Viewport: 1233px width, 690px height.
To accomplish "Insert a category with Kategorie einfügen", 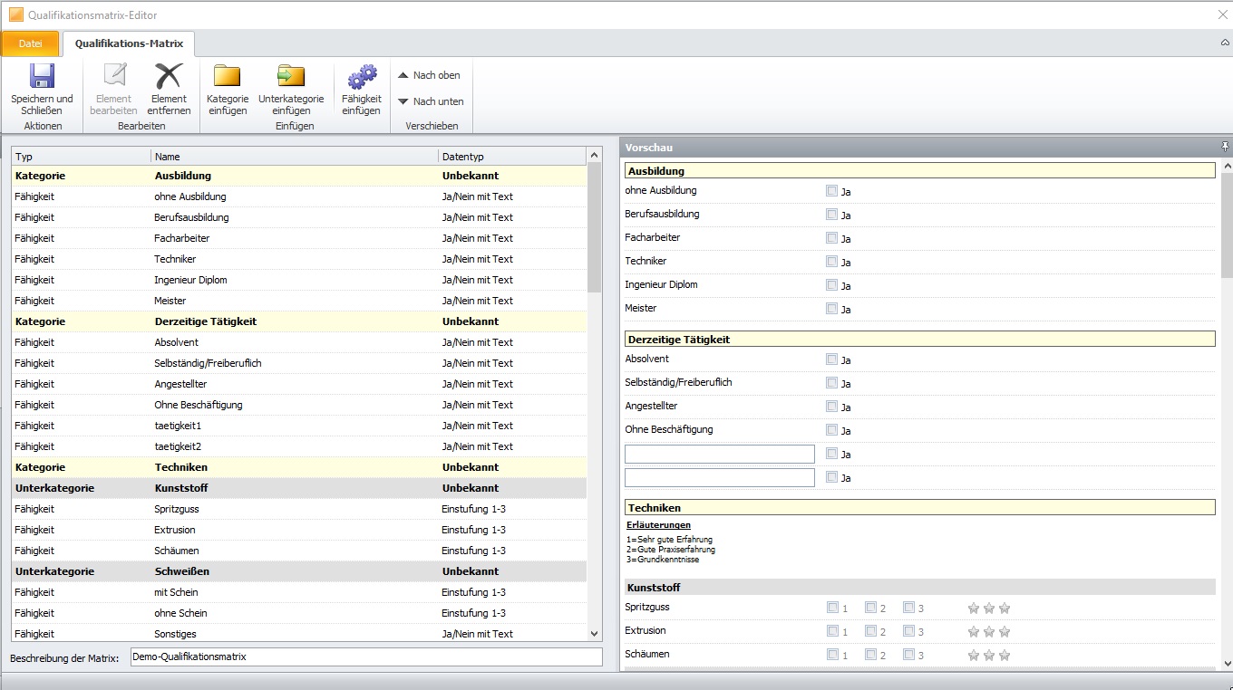I will [x=227, y=77].
